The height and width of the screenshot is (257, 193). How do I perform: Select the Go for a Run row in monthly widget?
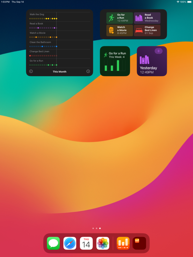click(x=60, y=63)
